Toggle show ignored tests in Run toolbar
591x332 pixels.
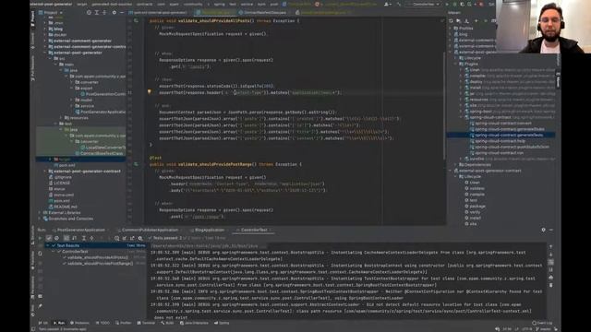[57, 238]
